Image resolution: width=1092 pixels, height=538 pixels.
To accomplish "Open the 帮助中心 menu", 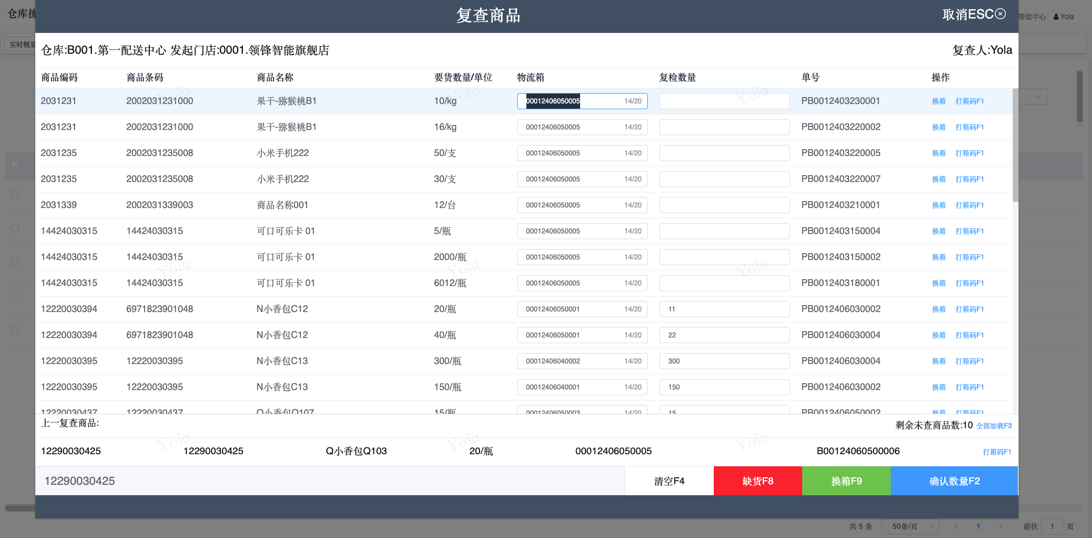I will (x=1032, y=17).
